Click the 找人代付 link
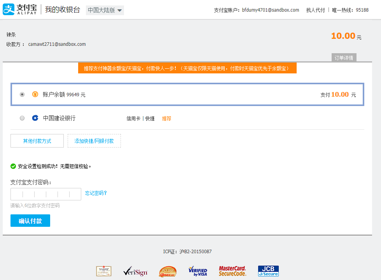Image resolution: width=381 pixels, height=280 pixels. point(315,10)
